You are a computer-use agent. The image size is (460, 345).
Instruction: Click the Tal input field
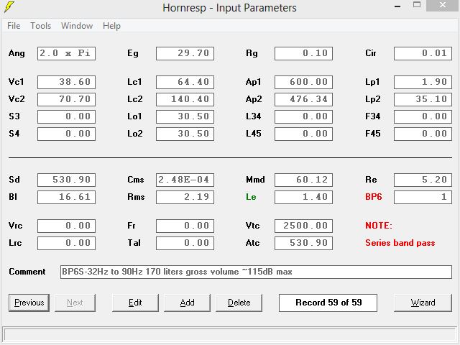click(x=185, y=243)
